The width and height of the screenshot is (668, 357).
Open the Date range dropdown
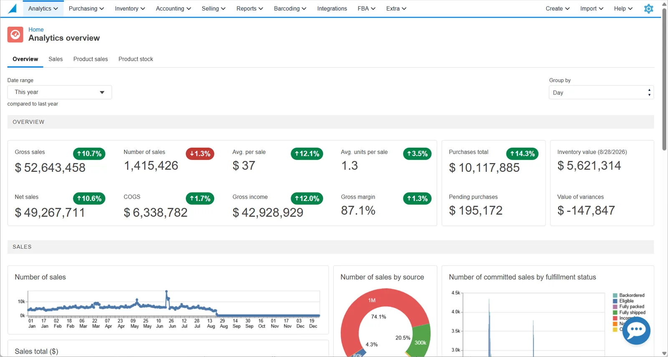pos(60,92)
